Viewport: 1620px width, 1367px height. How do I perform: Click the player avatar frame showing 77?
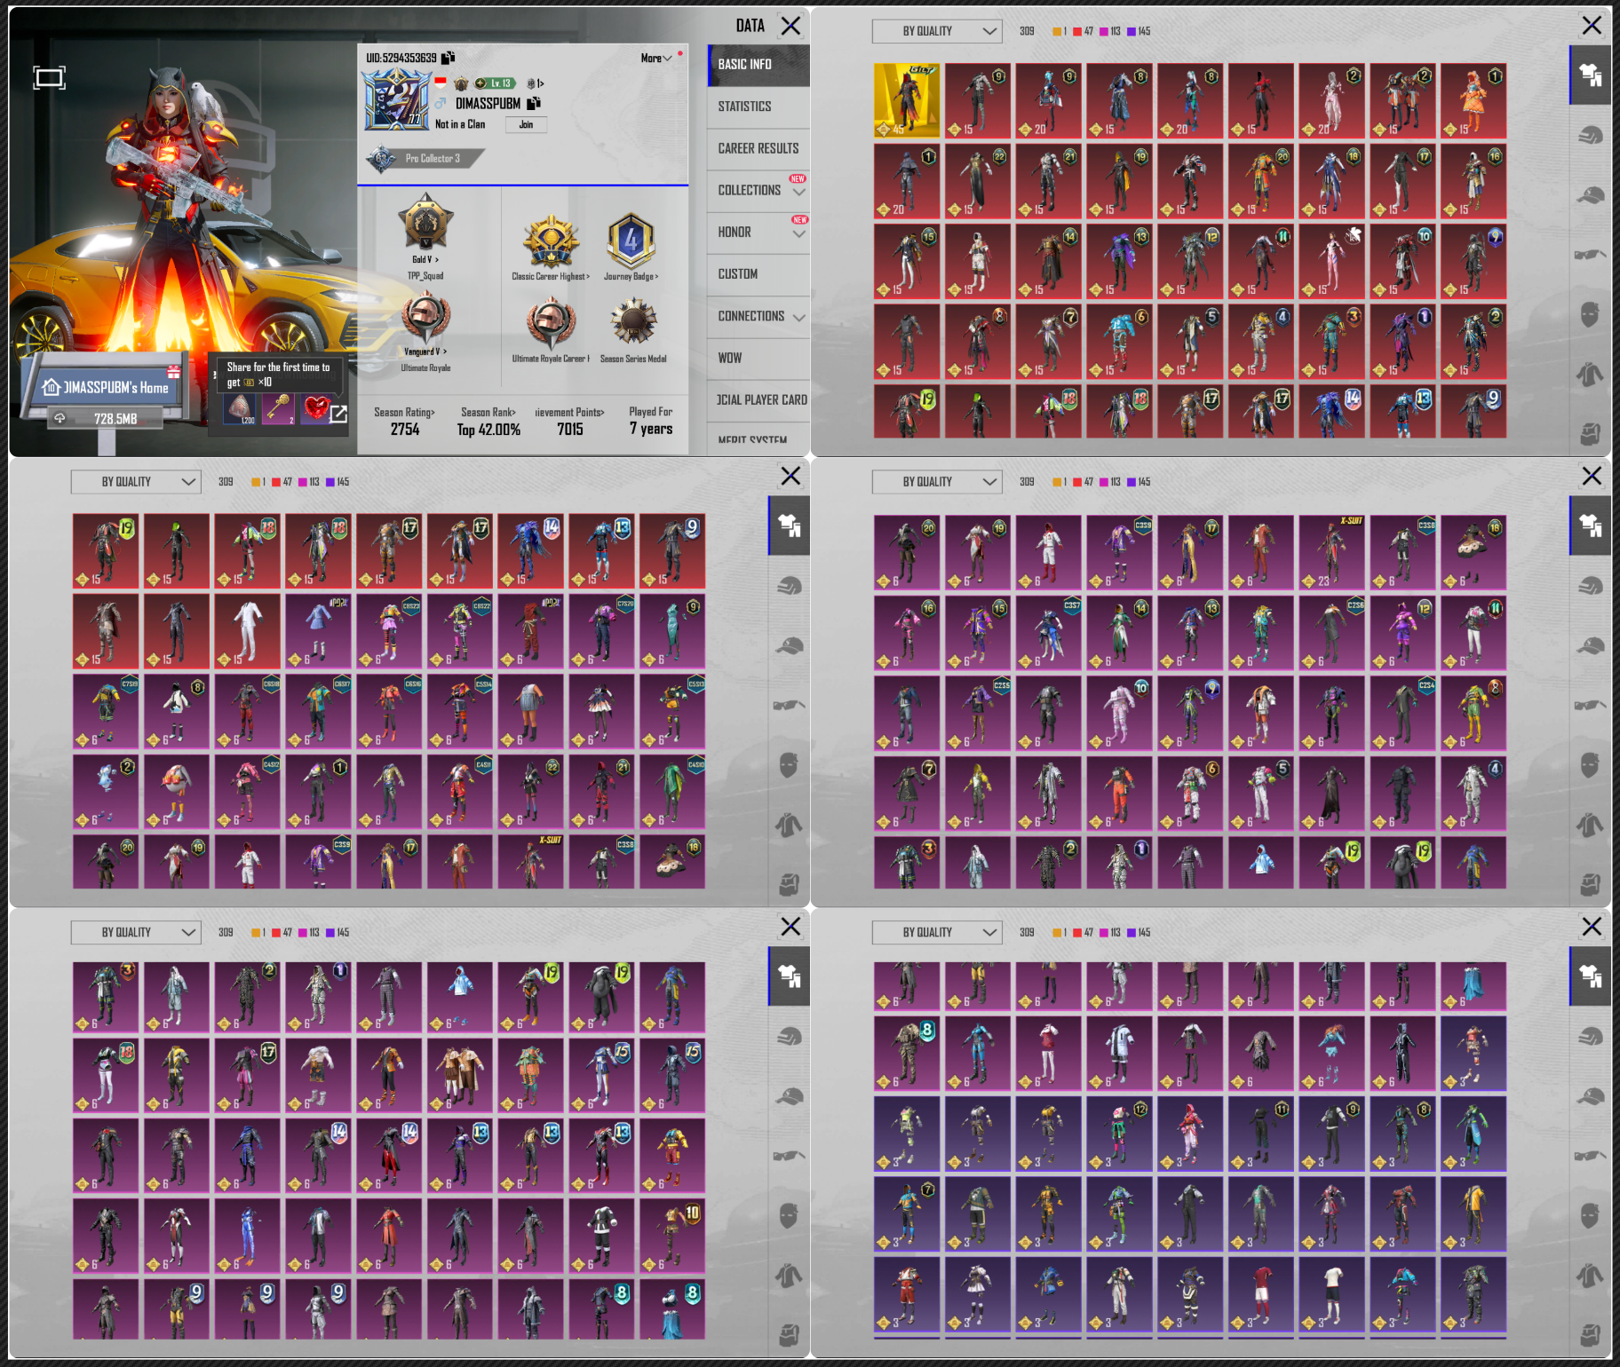(x=396, y=99)
